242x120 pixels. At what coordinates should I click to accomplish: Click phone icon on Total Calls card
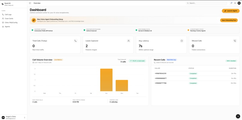click(75, 41)
